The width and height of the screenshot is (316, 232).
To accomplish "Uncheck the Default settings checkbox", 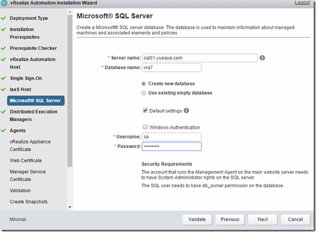I will [x=145, y=111].
